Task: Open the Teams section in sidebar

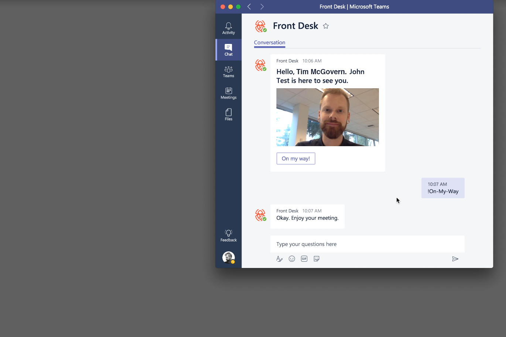Action: (x=228, y=72)
